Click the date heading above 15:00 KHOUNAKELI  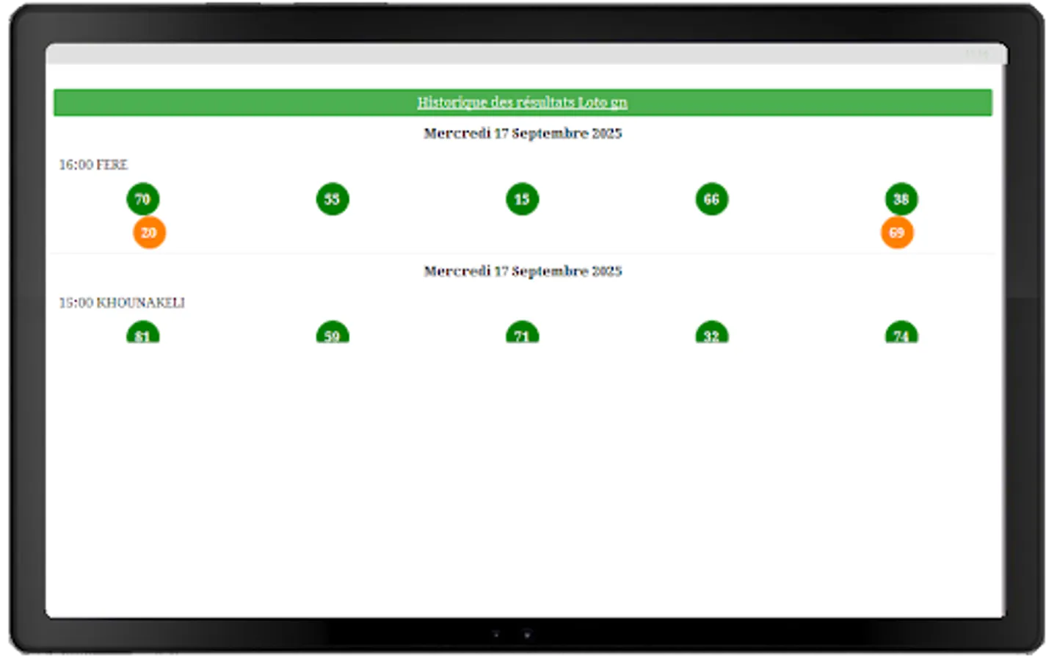[523, 271]
